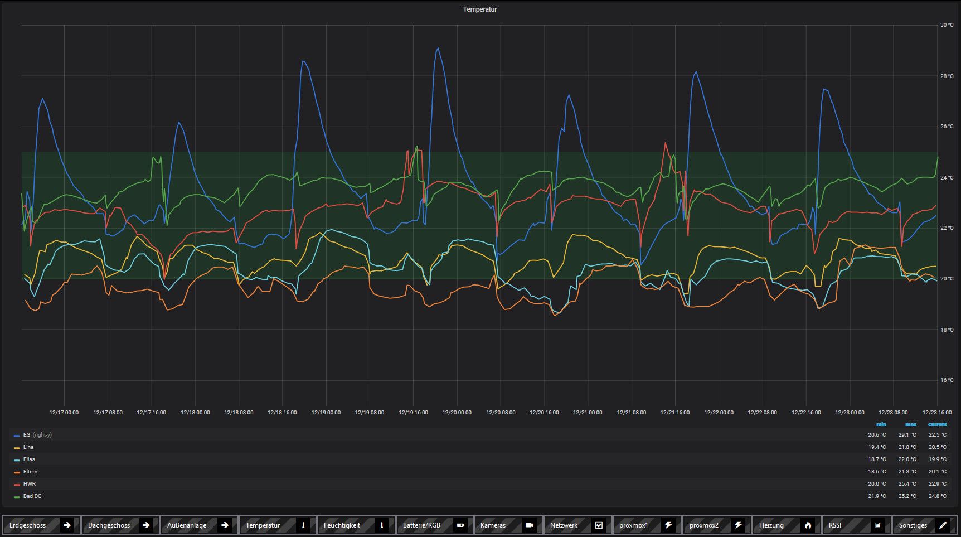961x537 pixels.
Task: Click the 12/20 00:00 time axis label
Action: [x=457, y=413]
